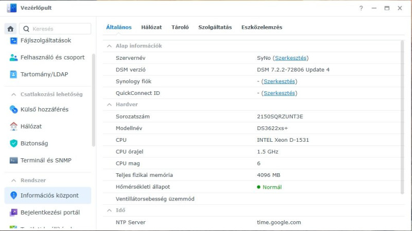Viewport: 412px width, 231px height.
Task: Click the Home icon button
Action: (x=10, y=29)
